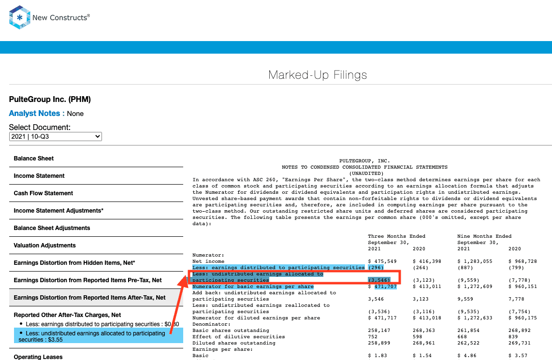Screen dimensions: 552x360
Task: Select undistributed earnings allocated item $3.55
Action: (x=99, y=336)
